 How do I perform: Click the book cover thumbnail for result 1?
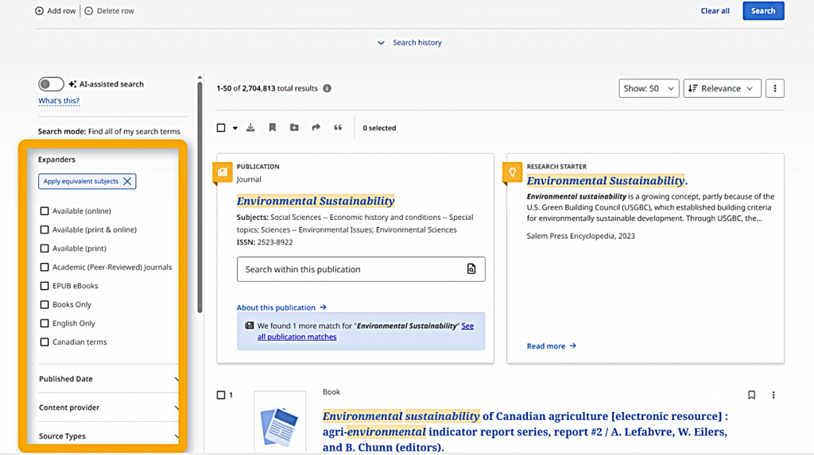[281, 422]
